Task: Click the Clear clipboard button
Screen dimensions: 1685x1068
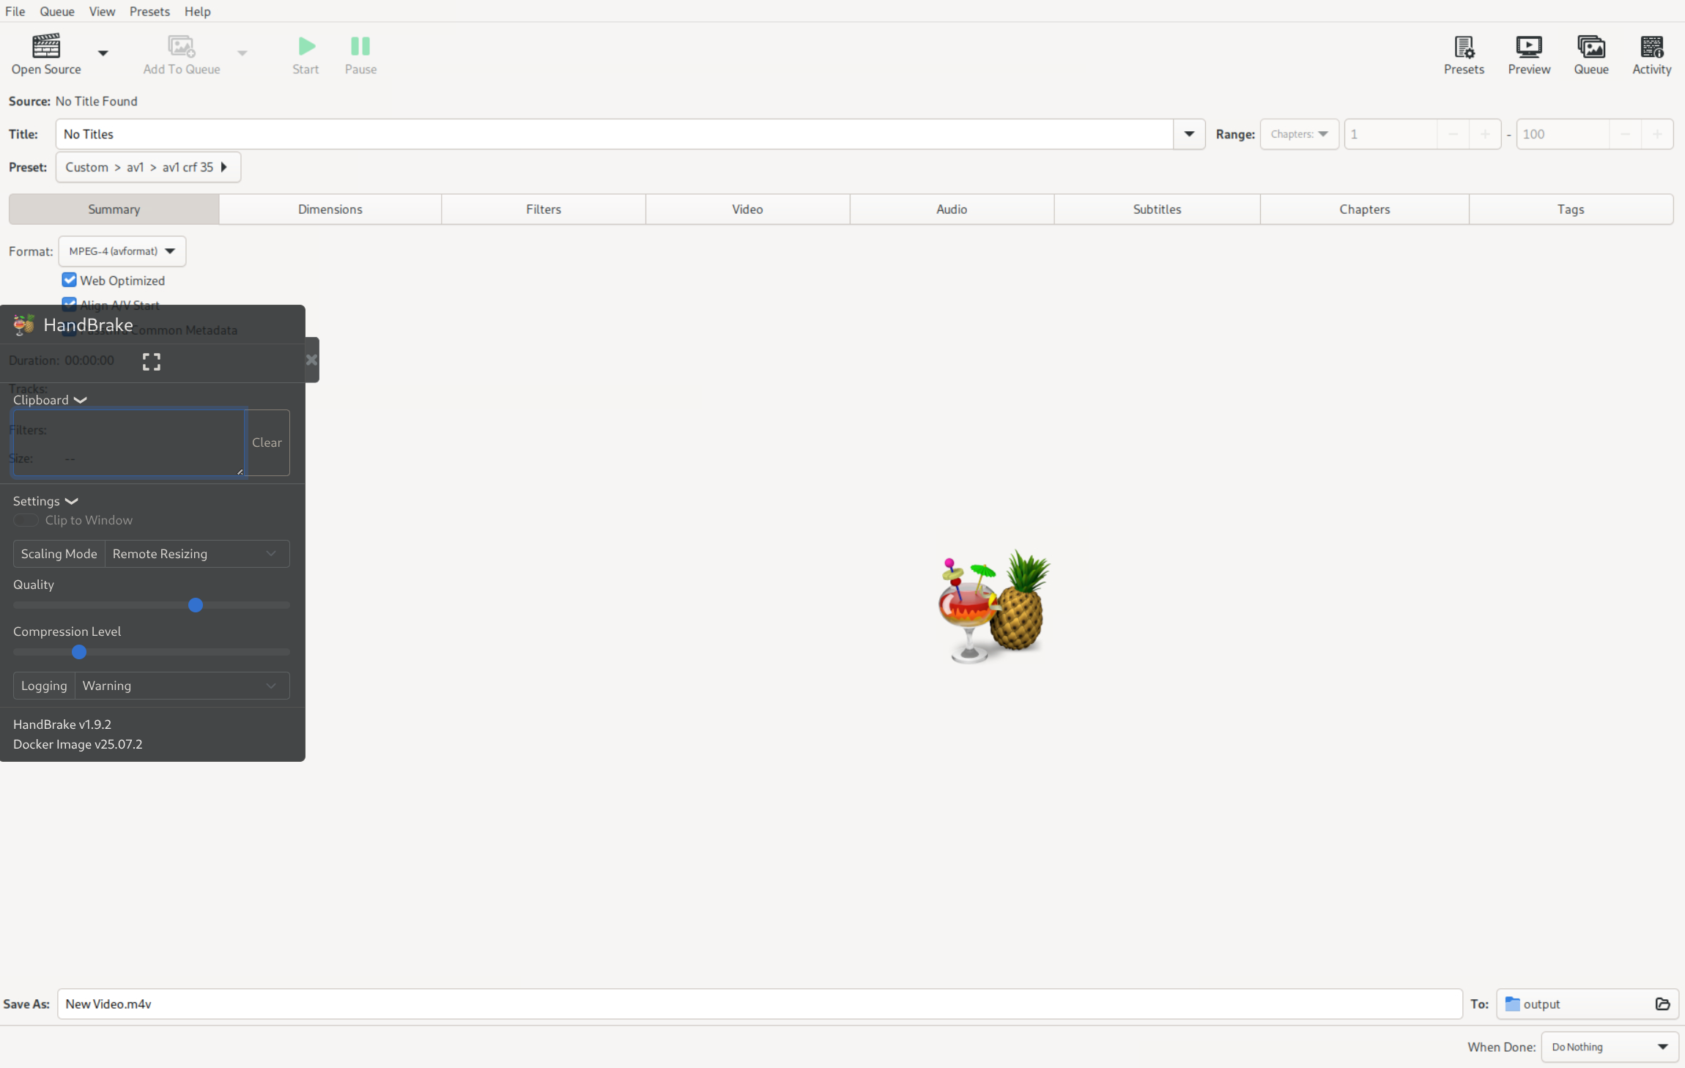Action: coord(267,442)
